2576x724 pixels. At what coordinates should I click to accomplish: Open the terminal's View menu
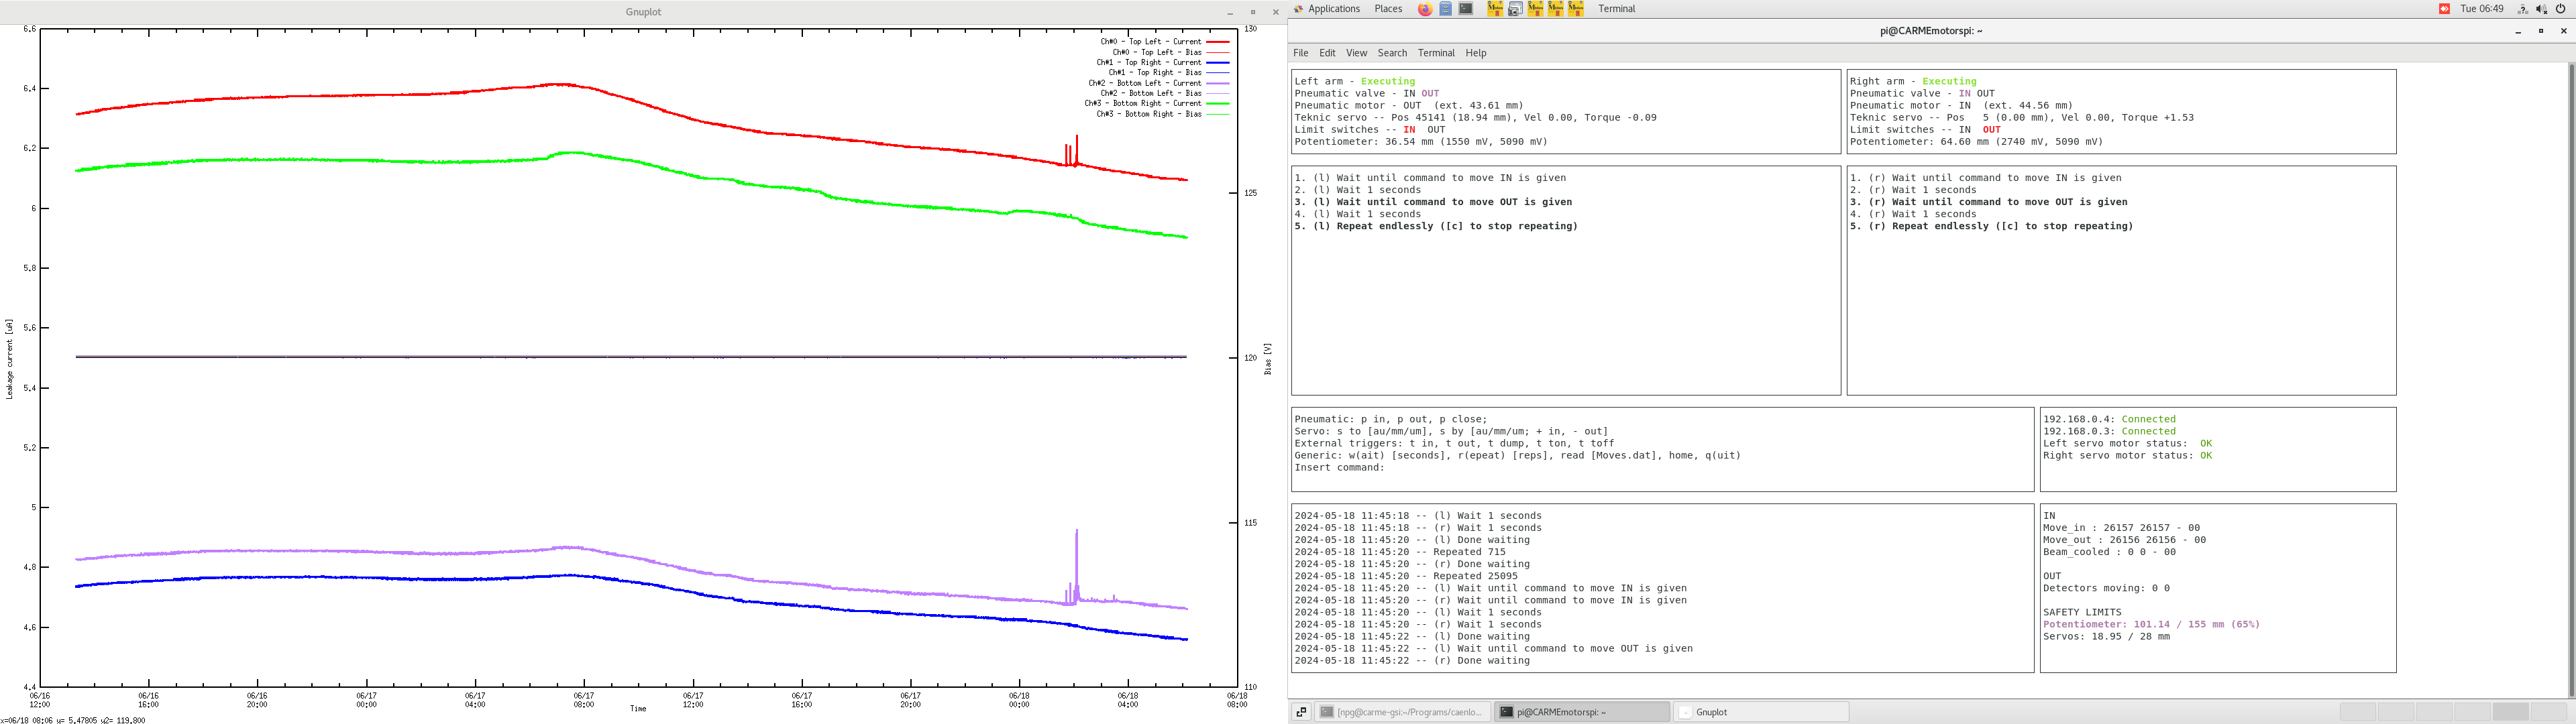tap(1356, 53)
